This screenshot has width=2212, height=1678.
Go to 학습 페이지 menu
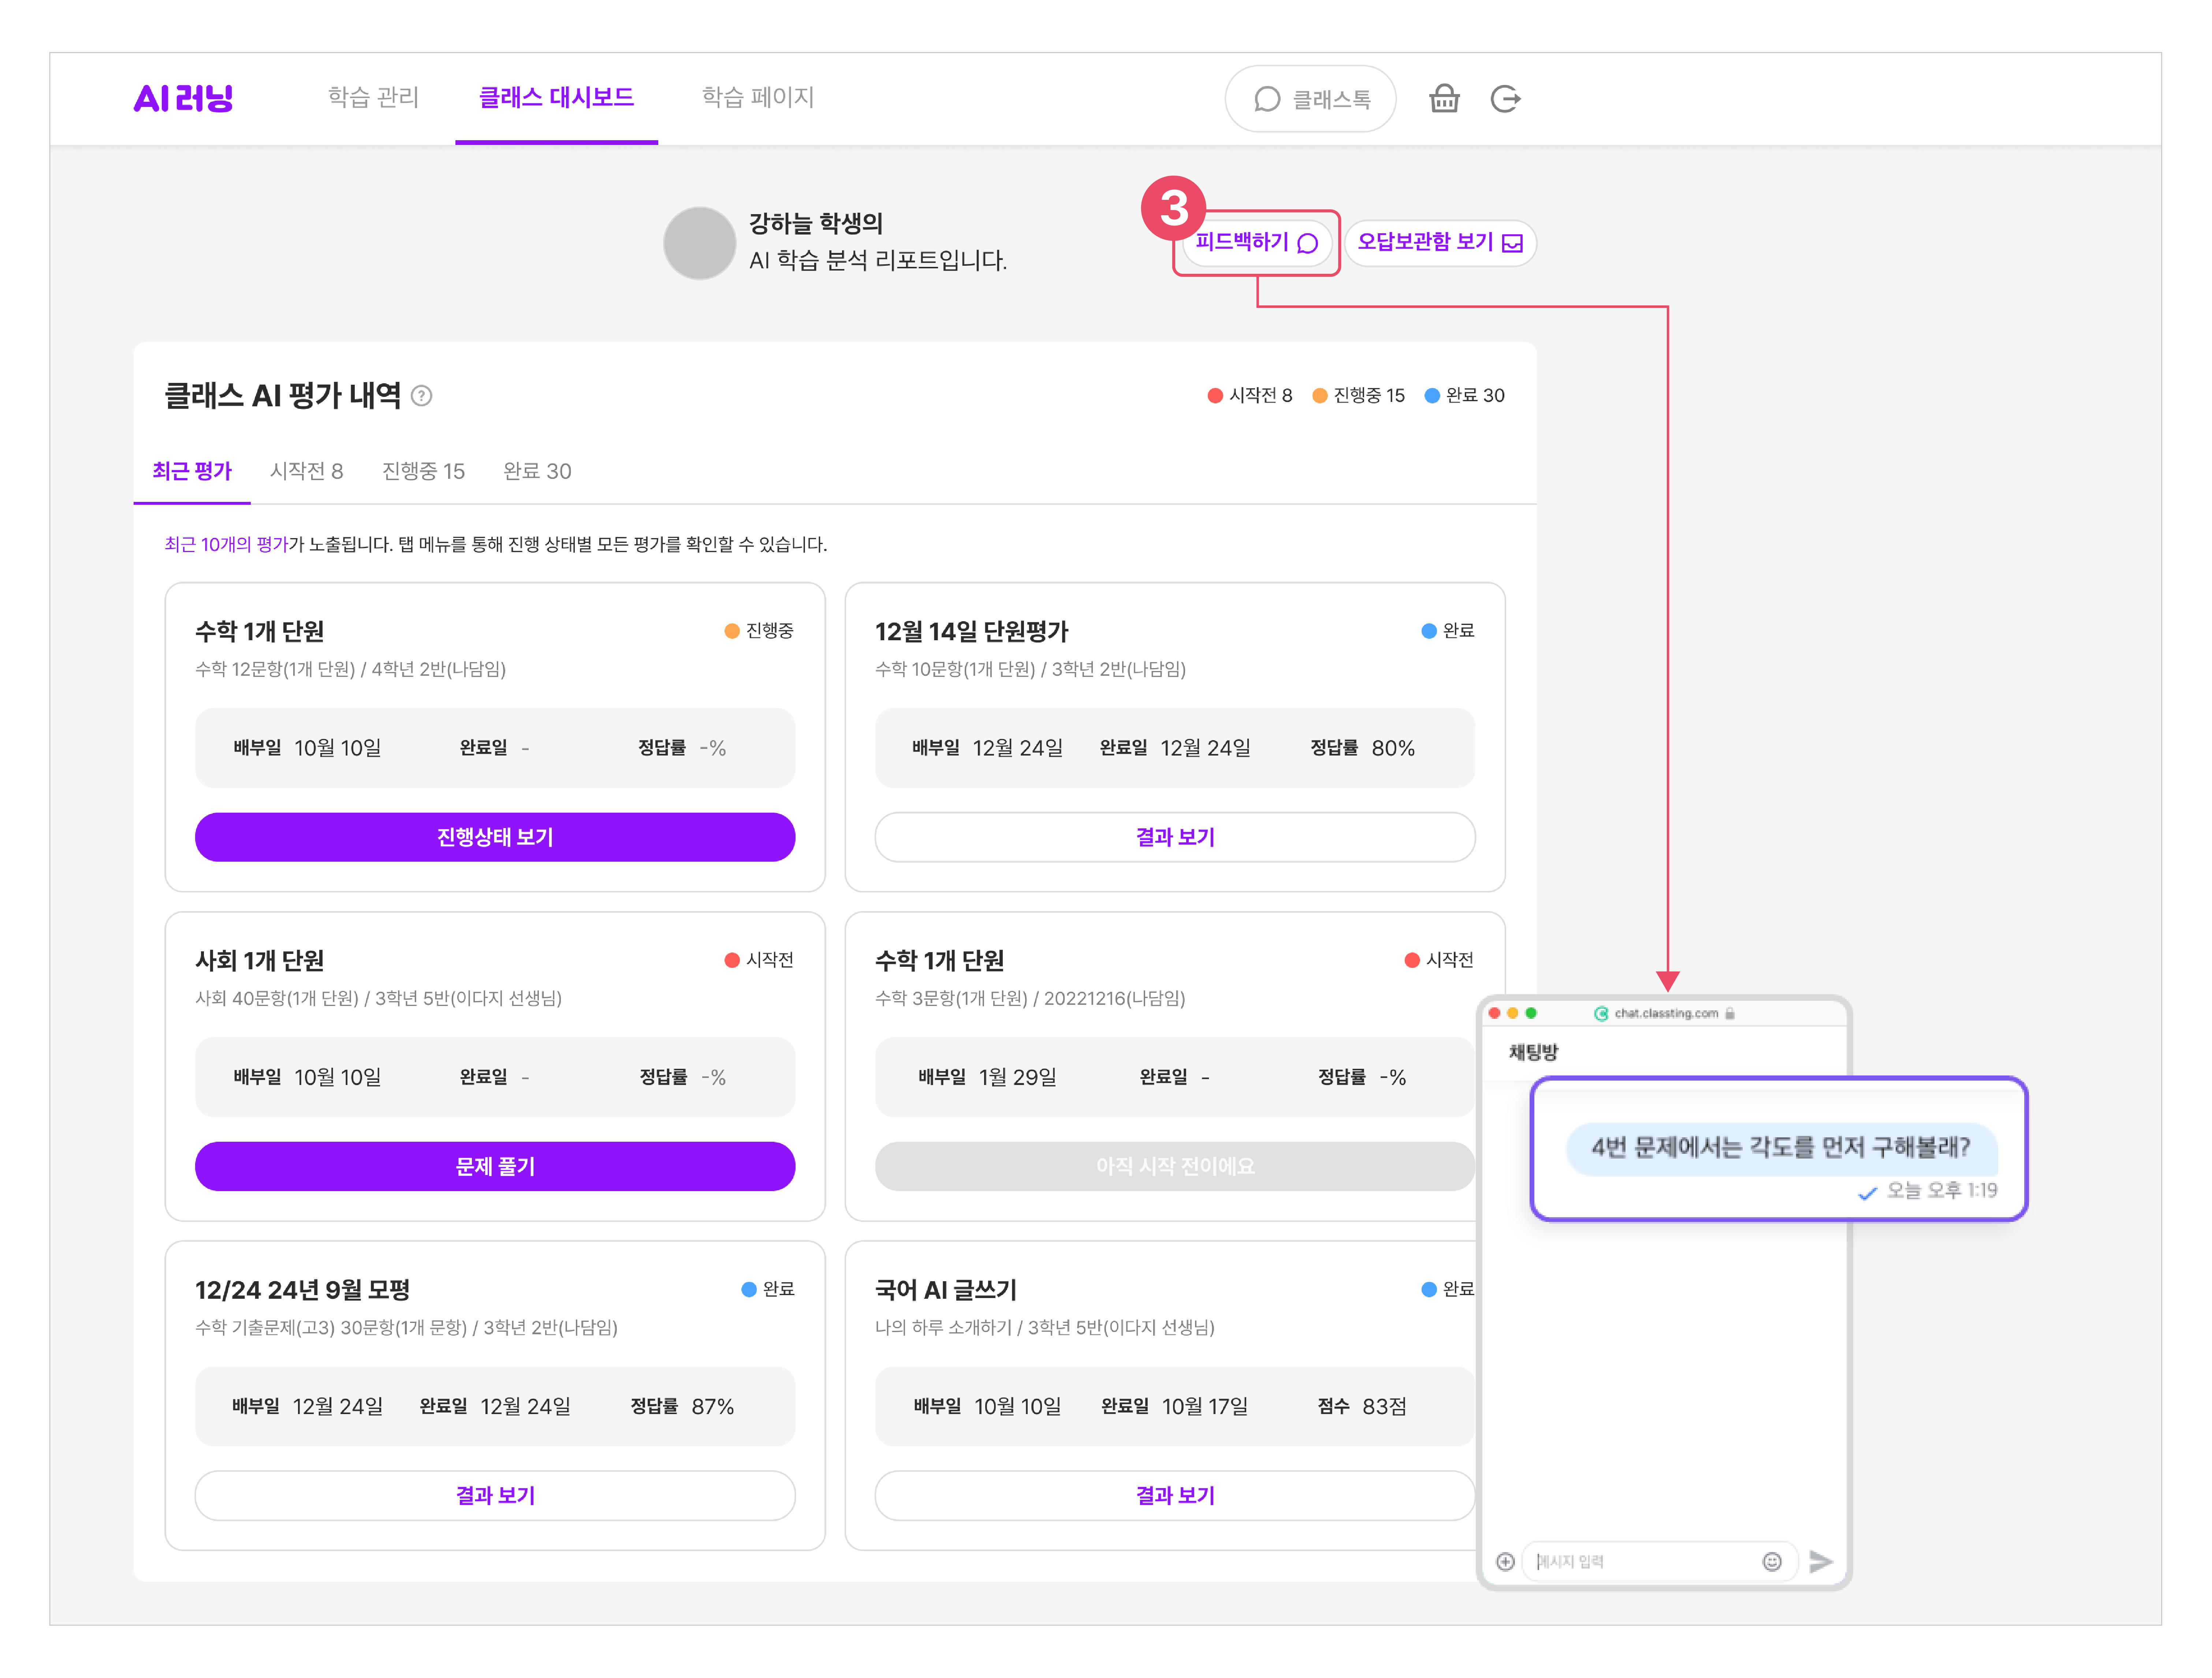point(758,98)
